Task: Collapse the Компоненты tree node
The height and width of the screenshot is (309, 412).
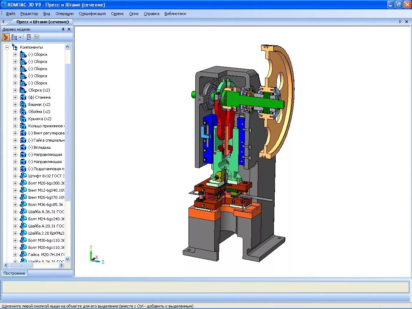Action: [x=7, y=47]
